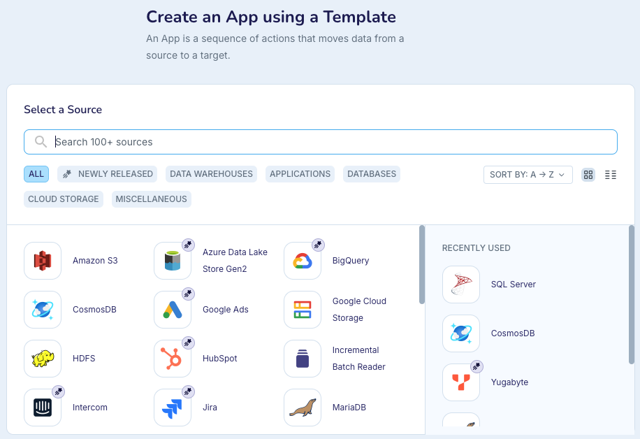The width and height of the screenshot is (640, 439).
Task: Click the Jira connector icon
Action: click(173, 407)
